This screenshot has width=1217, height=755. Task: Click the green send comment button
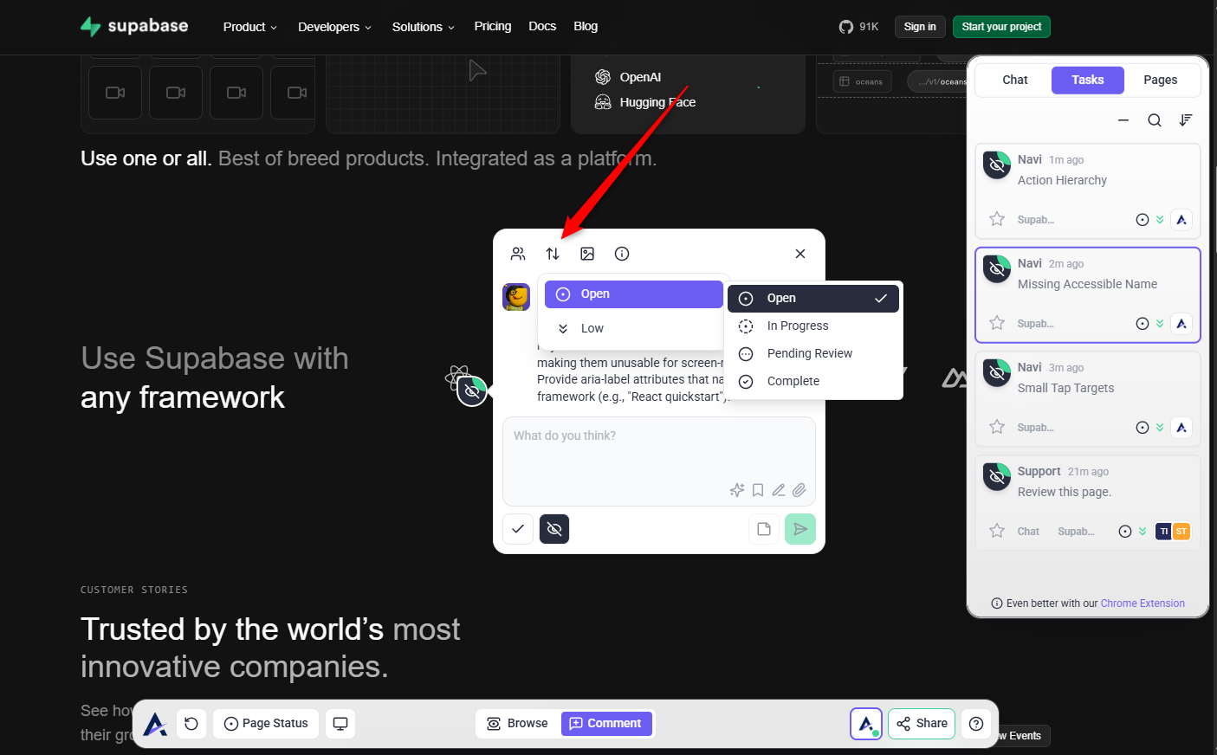(x=799, y=529)
